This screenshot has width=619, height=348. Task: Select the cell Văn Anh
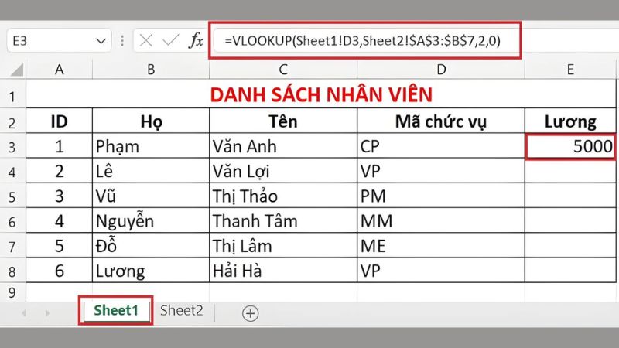coord(283,146)
